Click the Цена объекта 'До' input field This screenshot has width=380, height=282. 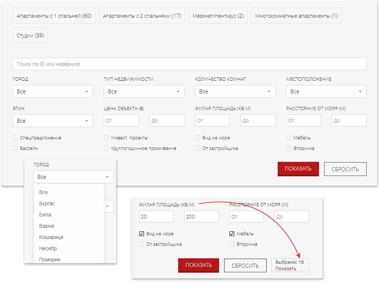pyautogui.click(x=167, y=121)
